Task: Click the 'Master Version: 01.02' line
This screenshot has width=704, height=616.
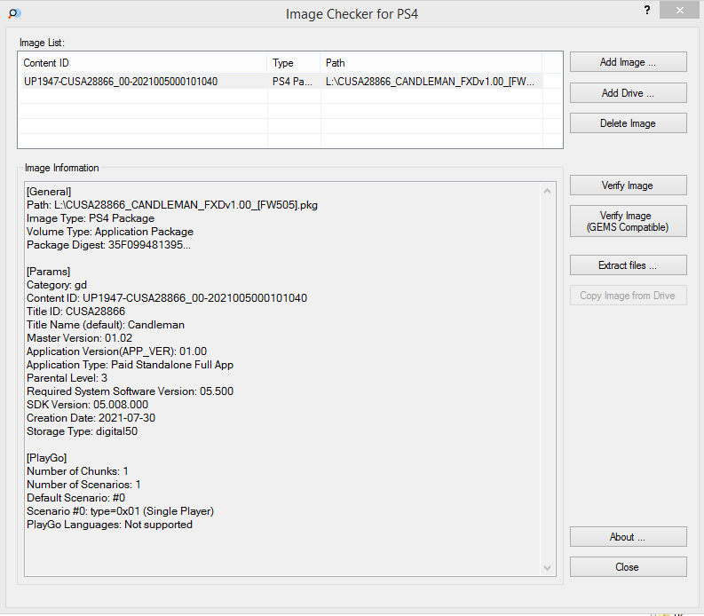Action: 80,338
